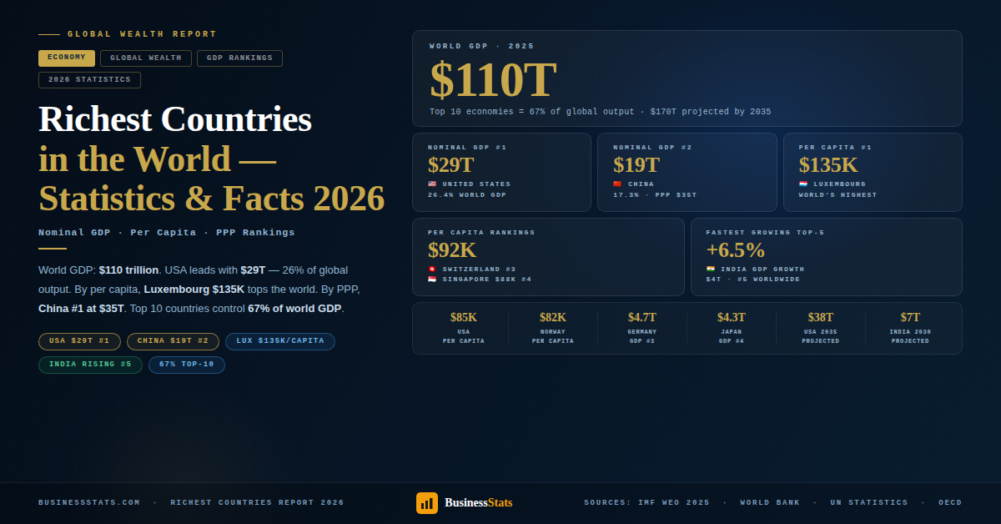Click the Luxembourg flag icon
The height and width of the screenshot is (524, 1001).
[802, 184]
